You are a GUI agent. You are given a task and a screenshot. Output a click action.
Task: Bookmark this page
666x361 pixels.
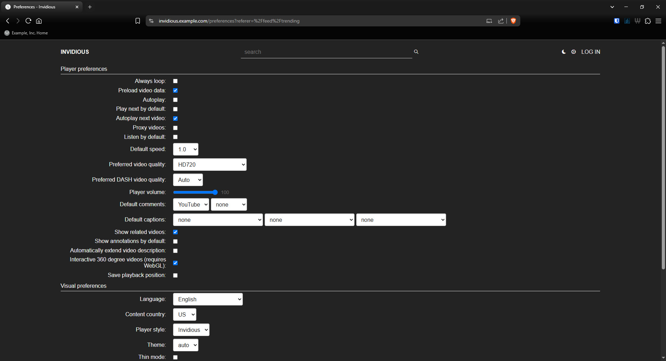(x=138, y=21)
